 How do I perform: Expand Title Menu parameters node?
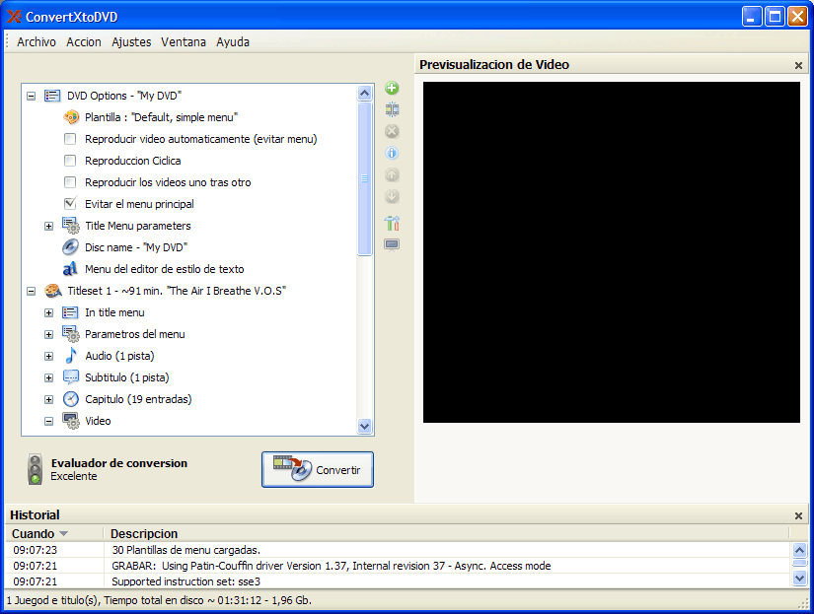pyautogui.click(x=48, y=226)
